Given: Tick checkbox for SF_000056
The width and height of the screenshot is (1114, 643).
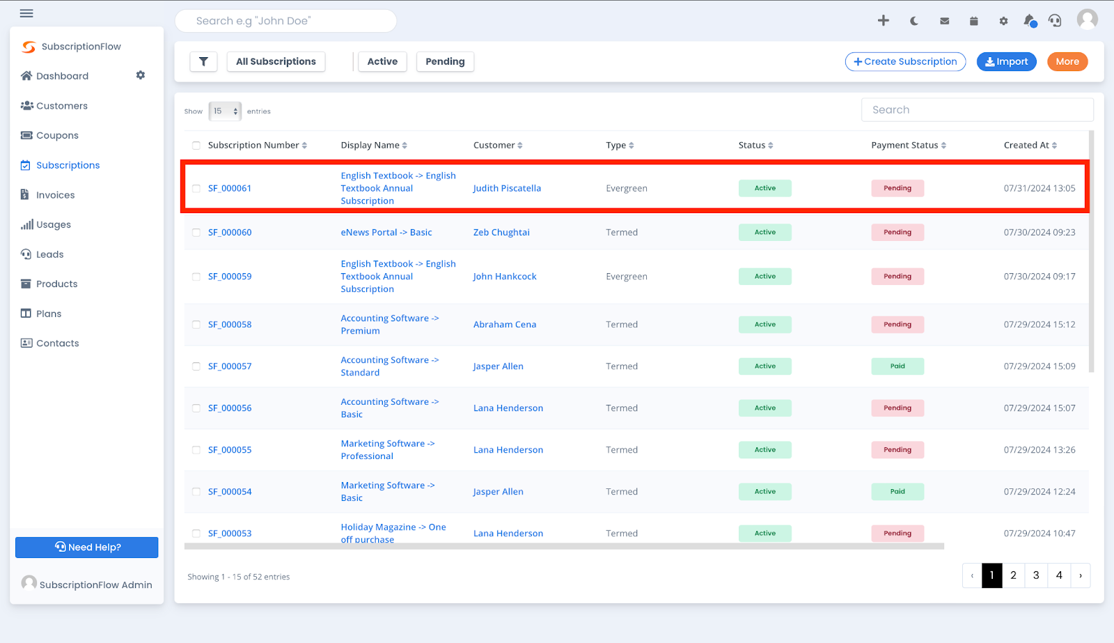Looking at the screenshot, I should tap(196, 408).
